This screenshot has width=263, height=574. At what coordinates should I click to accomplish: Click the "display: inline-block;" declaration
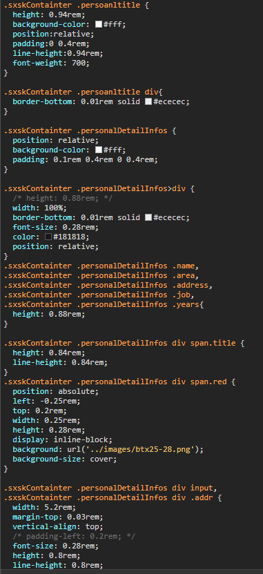(62, 439)
